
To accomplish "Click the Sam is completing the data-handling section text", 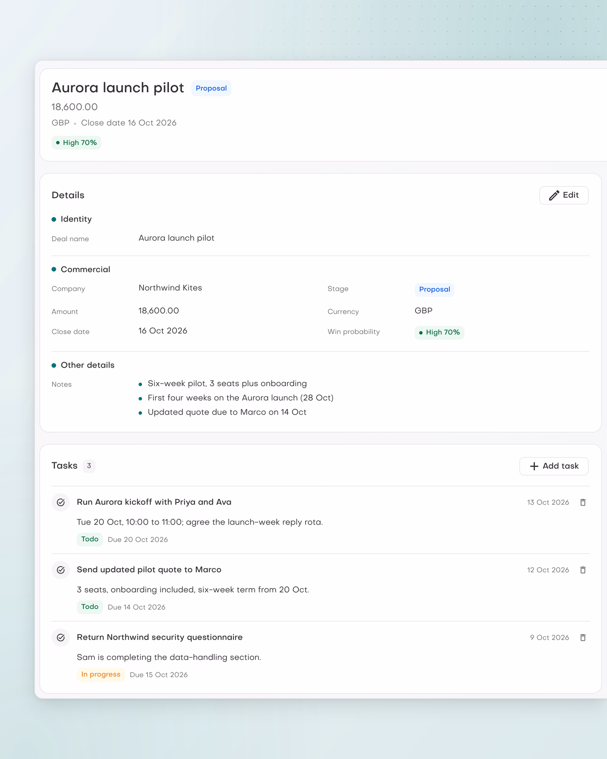I will pos(169,657).
